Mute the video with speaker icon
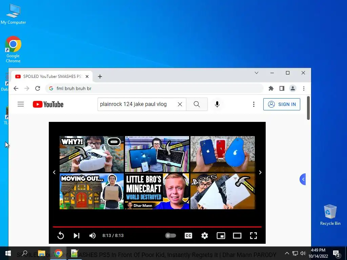347x260 pixels. pos(93,236)
